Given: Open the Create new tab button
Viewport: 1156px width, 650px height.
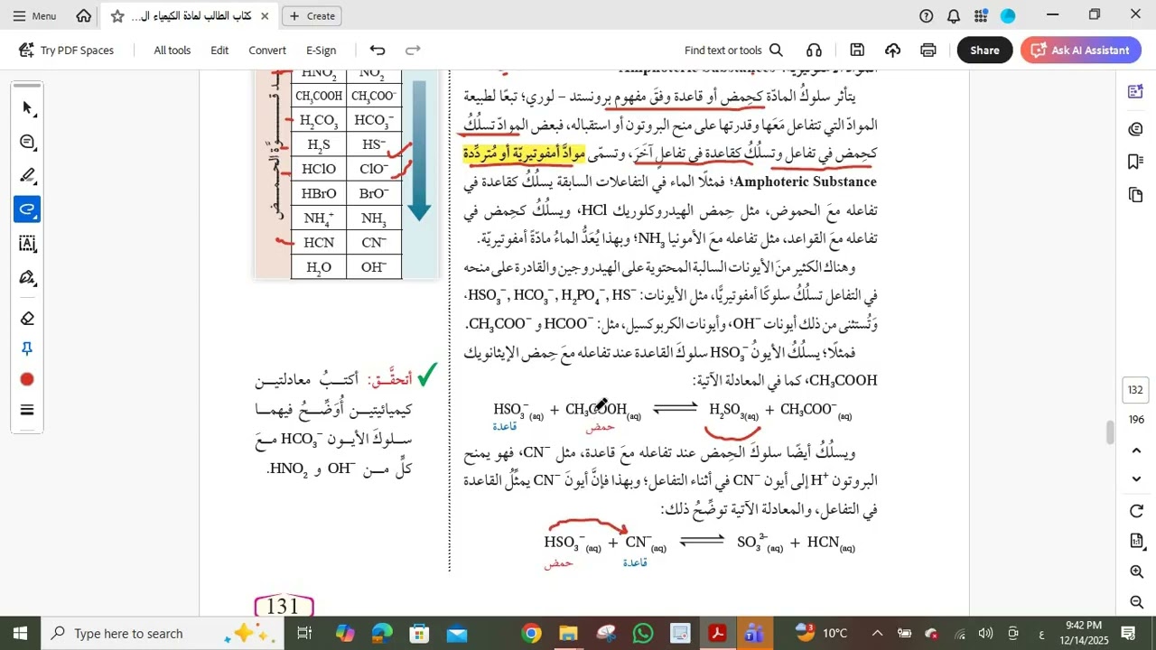Looking at the screenshot, I should (312, 15).
